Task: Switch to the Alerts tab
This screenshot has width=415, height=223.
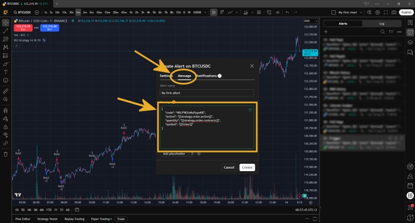Action: pyautogui.click(x=343, y=23)
